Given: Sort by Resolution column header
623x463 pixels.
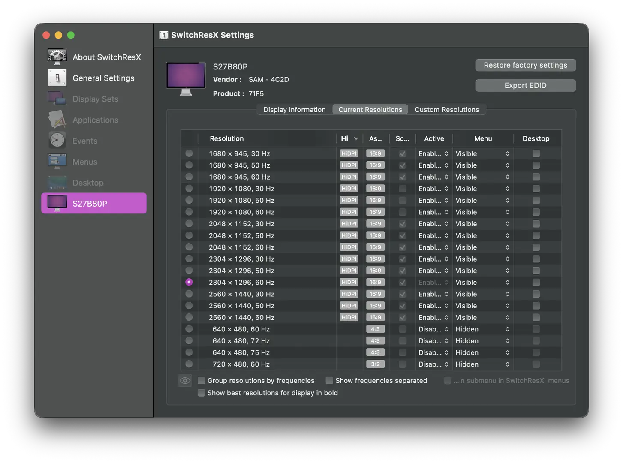Looking at the screenshot, I should tap(267, 138).
